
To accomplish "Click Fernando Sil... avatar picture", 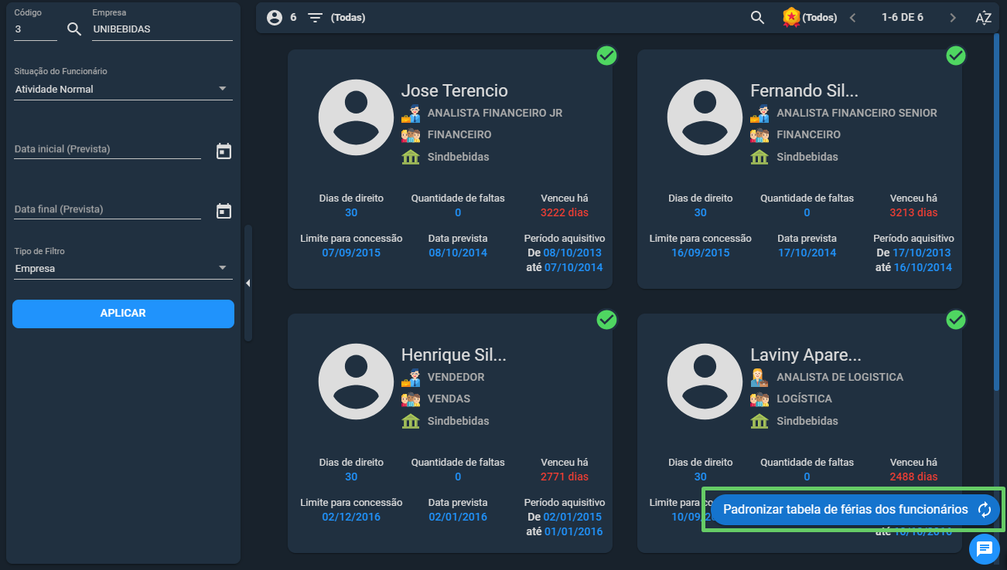I will click(x=705, y=117).
